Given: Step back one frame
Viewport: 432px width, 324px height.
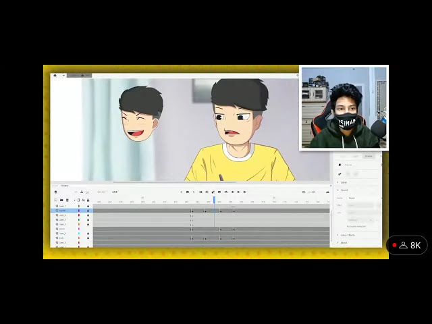Looking at the screenshot, I should click(232, 192).
